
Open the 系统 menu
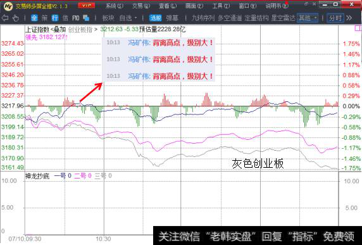pyautogui.click(x=115, y=6)
